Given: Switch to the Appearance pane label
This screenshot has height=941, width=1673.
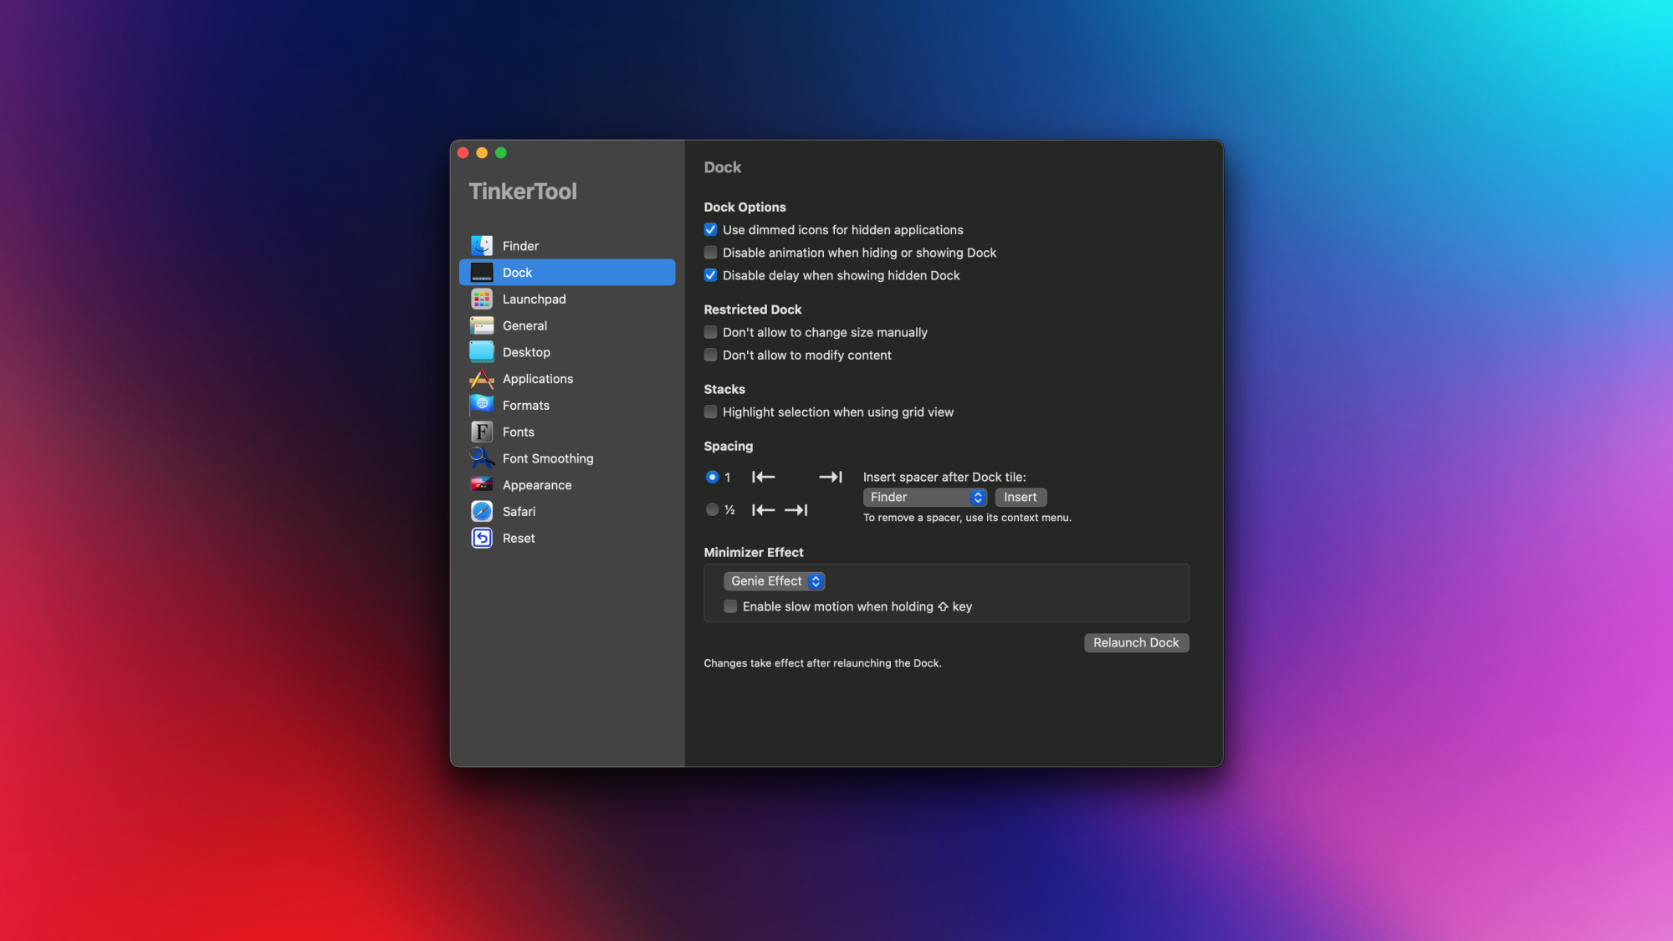Looking at the screenshot, I should (x=537, y=485).
